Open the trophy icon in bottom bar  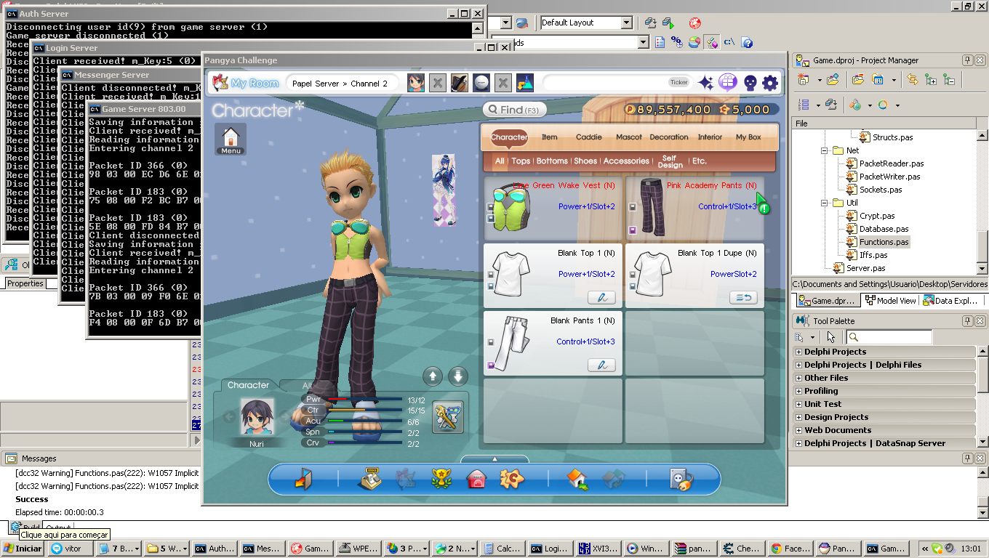(x=441, y=479)
